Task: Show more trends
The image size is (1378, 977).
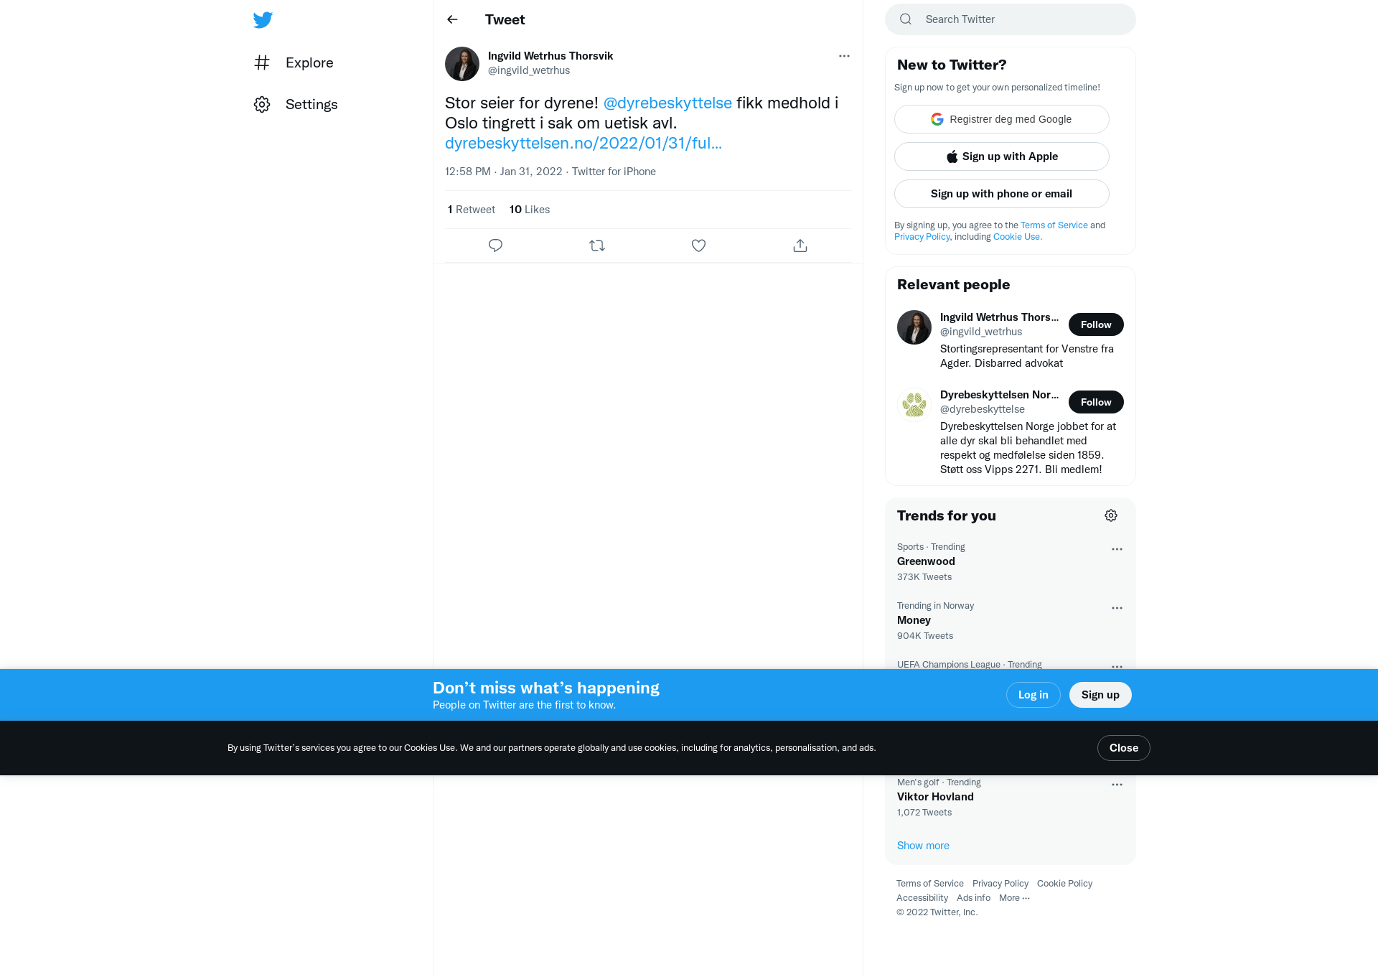Action: (x=923, y=846)
